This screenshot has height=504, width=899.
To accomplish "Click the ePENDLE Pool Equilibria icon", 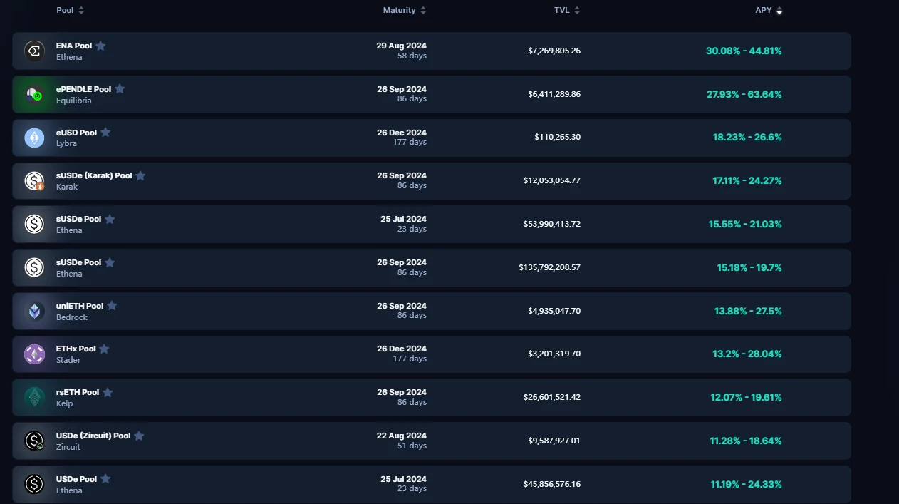I will [x=34, y=95].
